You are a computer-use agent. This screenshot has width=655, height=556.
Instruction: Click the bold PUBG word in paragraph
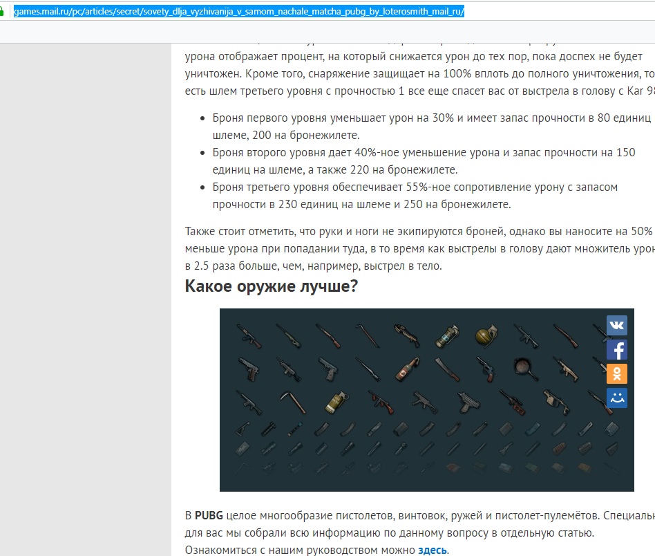209,516
